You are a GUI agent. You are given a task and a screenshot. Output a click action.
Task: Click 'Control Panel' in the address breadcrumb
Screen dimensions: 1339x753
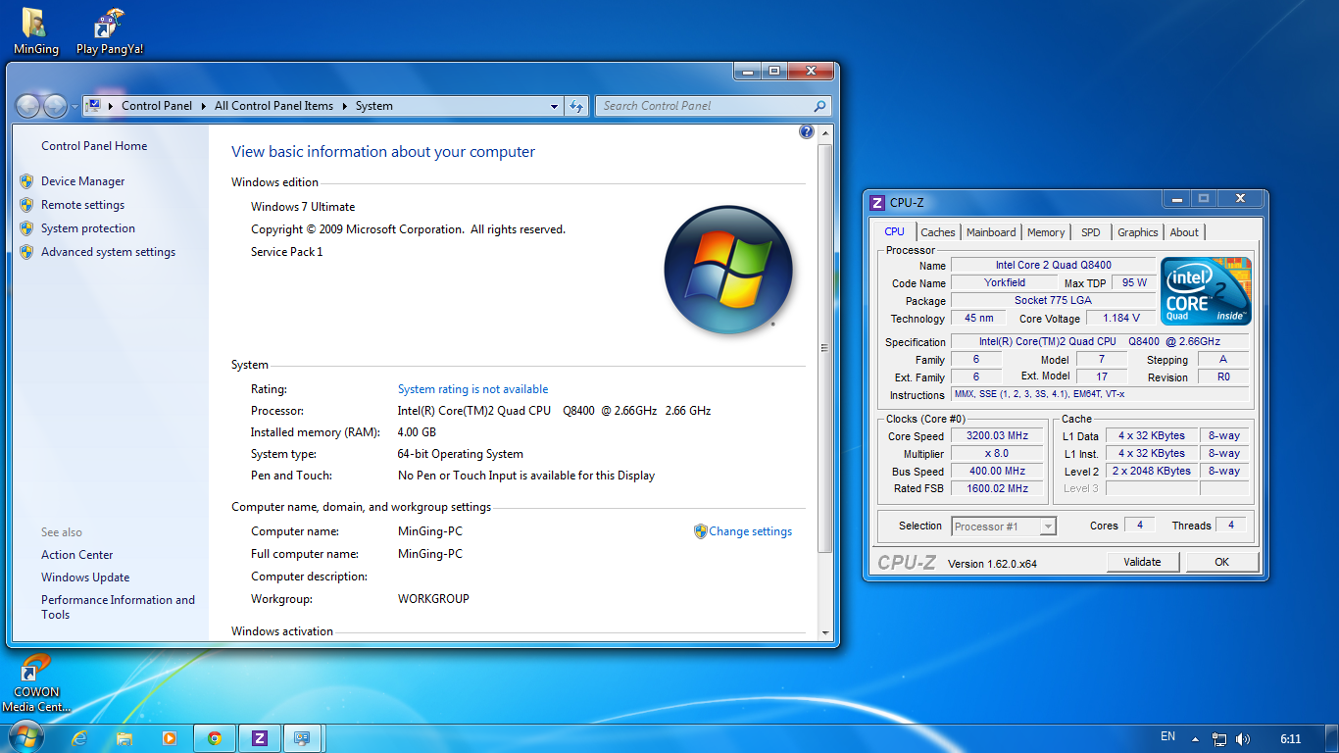(x=157, y=106)
